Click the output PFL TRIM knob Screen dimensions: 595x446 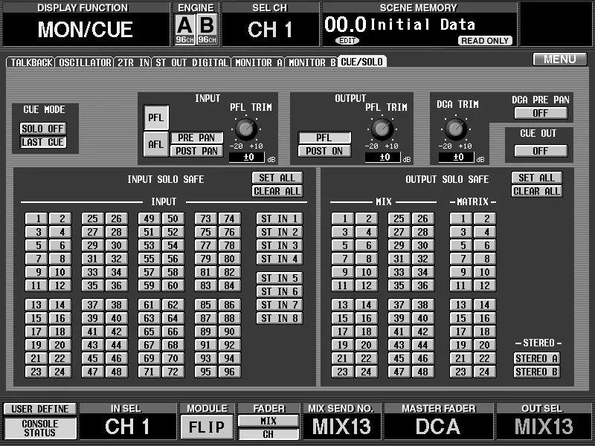(x=382, y=129)
